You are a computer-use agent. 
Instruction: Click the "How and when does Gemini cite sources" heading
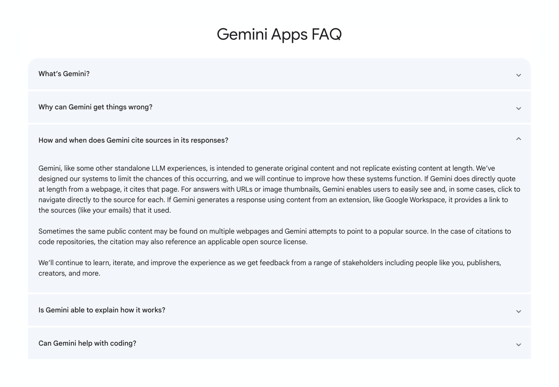pos(133,140)
